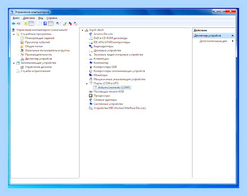Image resolution: width=247 pixels, height=196 pixels.
Task: Click the Мониторы icon
Action: (x=91, y=75)
